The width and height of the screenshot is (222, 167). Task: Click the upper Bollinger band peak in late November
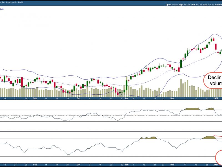[160, 58]
